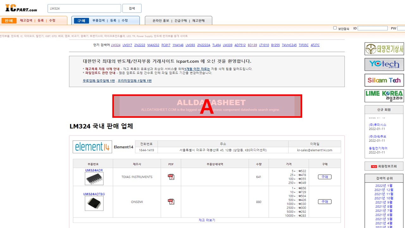Viewport: 405px width, 228px height.
Task: Click the 회원정보조회 button
Action: coord(384,166)
